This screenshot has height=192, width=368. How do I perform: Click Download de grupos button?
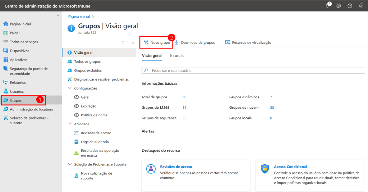coord(195,42)
